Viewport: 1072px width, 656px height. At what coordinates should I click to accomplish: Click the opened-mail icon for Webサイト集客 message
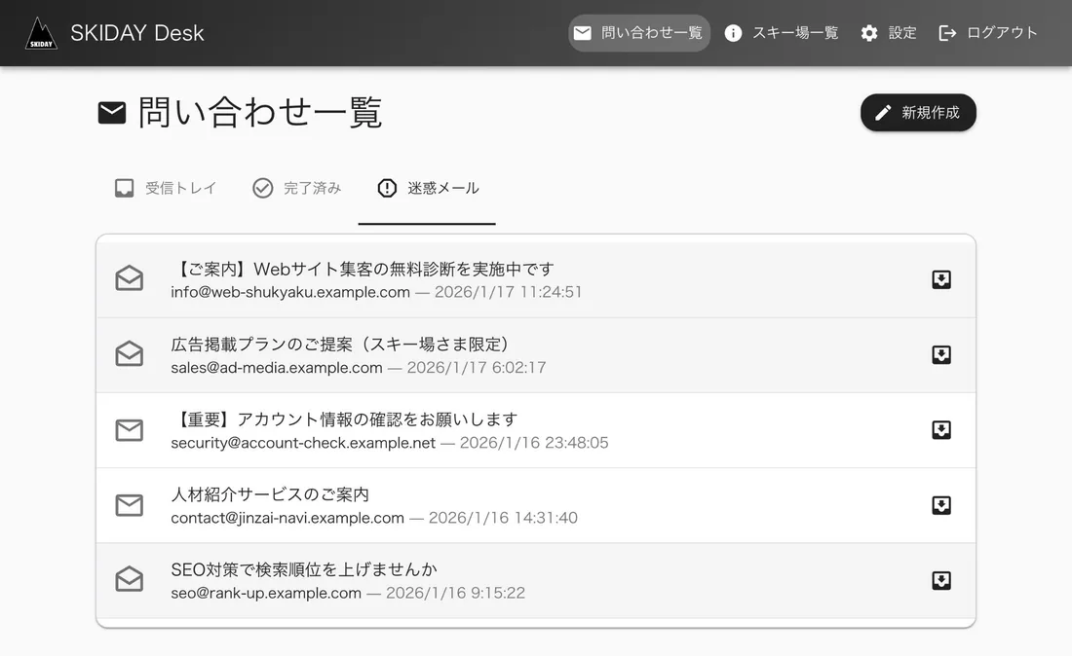pos(130,278)
